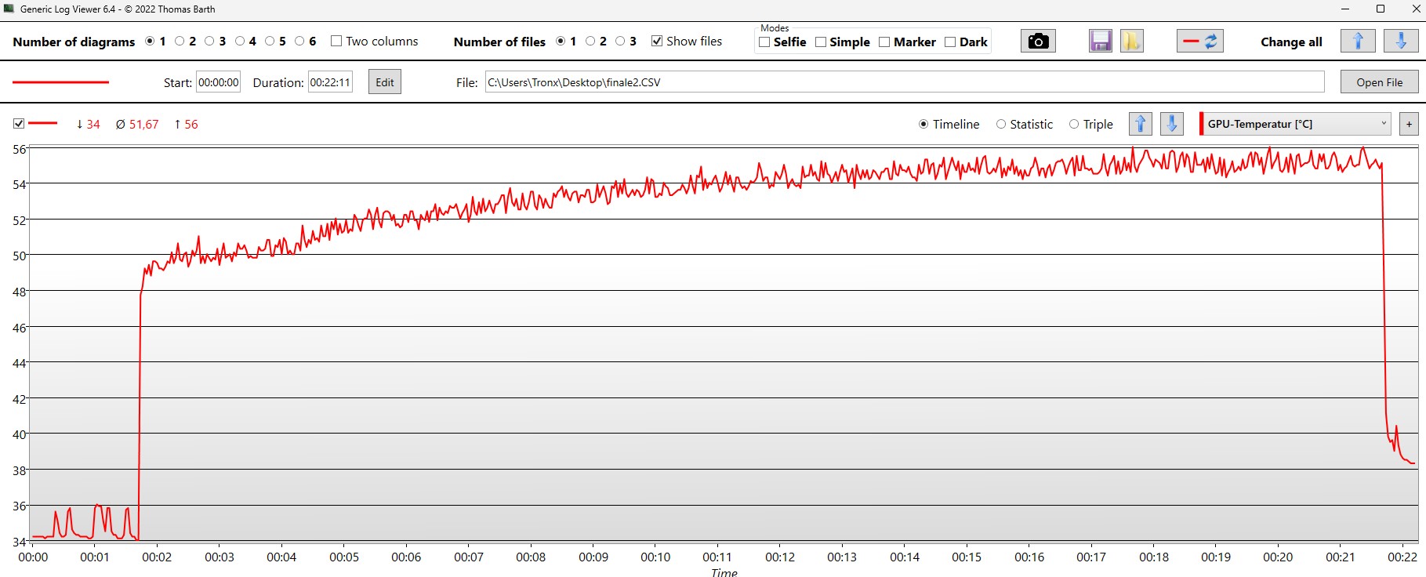Select the Triple view option
Screen dimensions: 1426x577
(1074, 124)
